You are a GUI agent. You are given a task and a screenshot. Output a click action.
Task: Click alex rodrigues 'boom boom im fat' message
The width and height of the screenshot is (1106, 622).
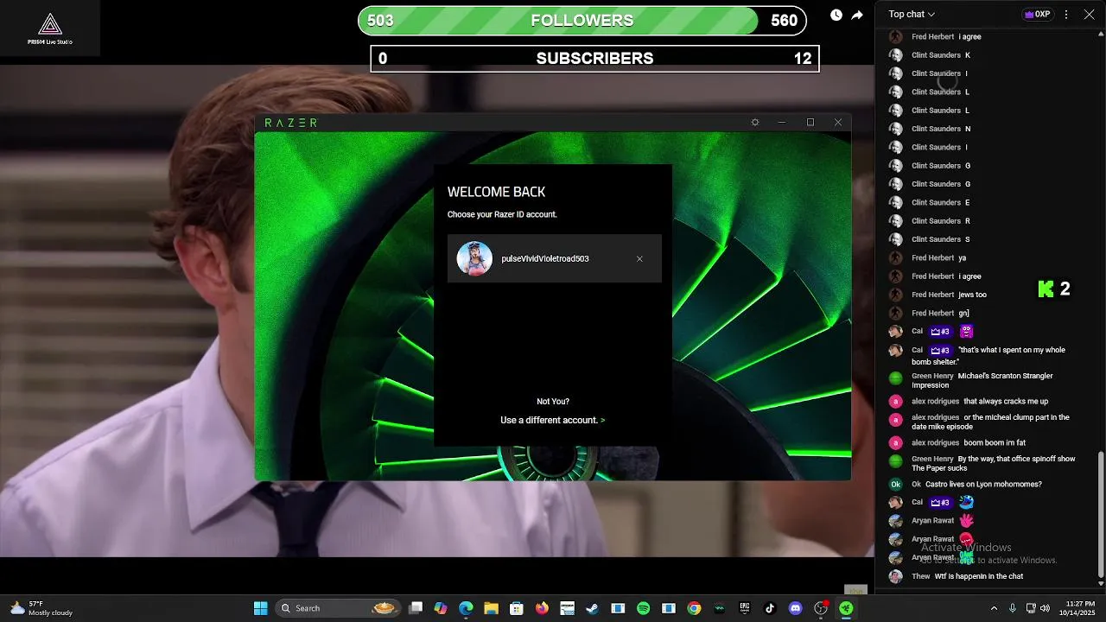[995, 442]
